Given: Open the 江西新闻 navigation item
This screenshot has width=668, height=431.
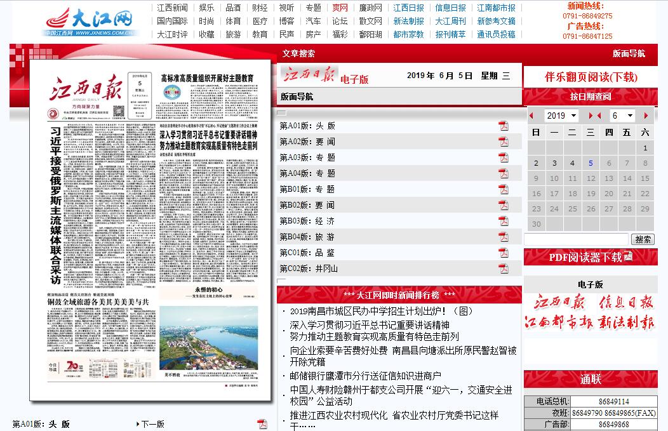Looking at the screenshot, I should coord(172,8).
